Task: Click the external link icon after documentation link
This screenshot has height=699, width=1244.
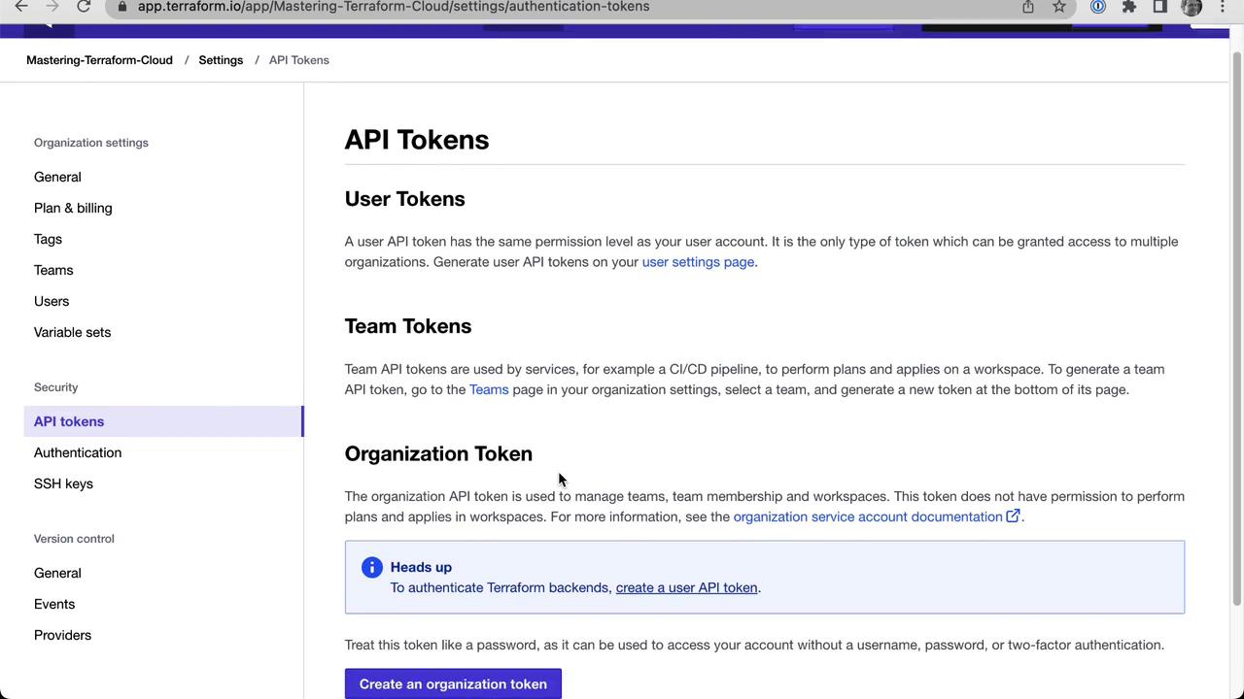Action: tap(1013, 516)
